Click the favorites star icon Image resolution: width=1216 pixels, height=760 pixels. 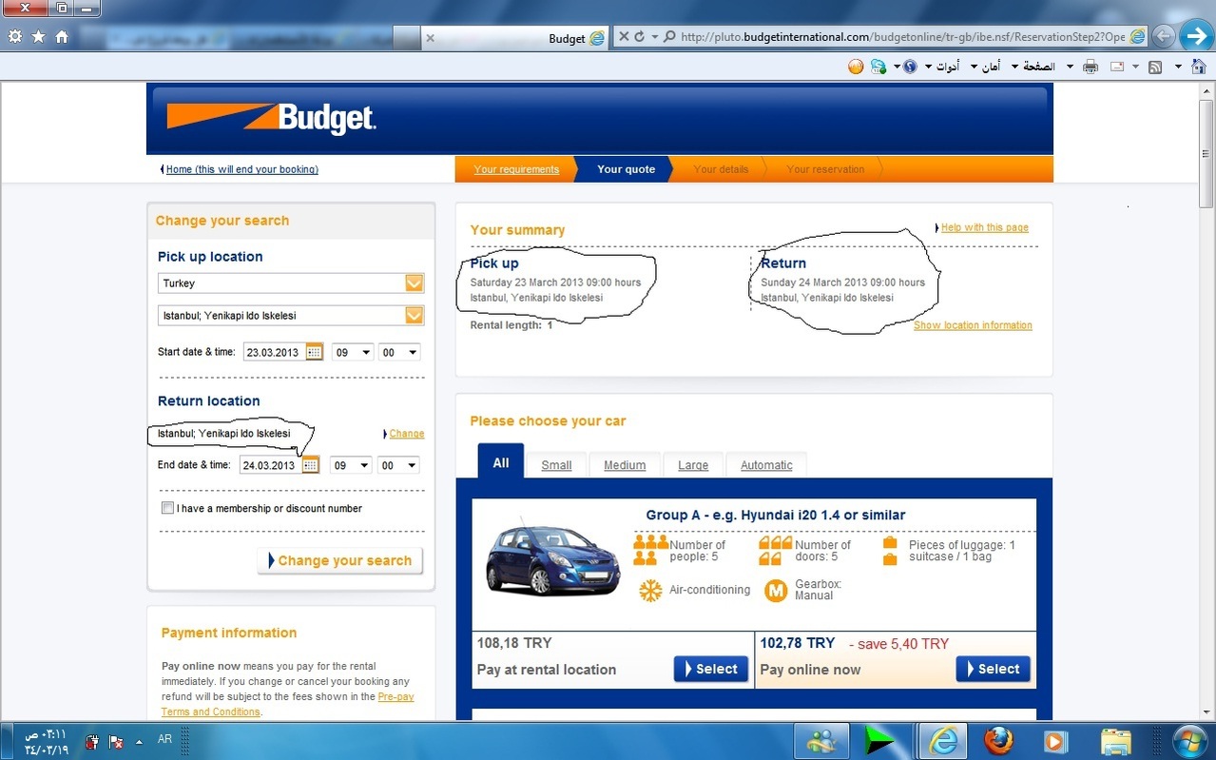[x=38, y=37]
